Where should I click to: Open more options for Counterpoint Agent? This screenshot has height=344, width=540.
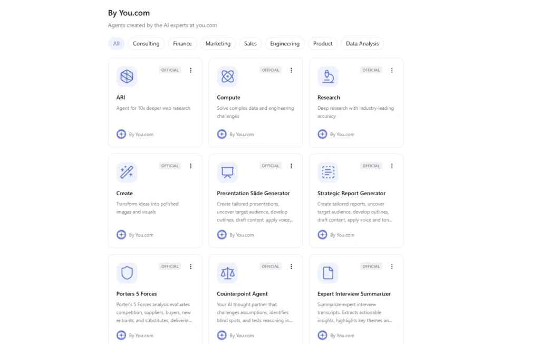point(291,267)
